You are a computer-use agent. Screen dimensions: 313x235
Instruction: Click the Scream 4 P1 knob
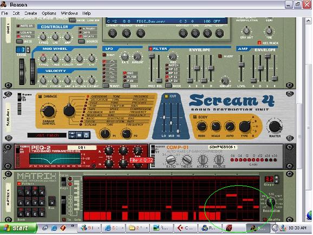[105, 134]
